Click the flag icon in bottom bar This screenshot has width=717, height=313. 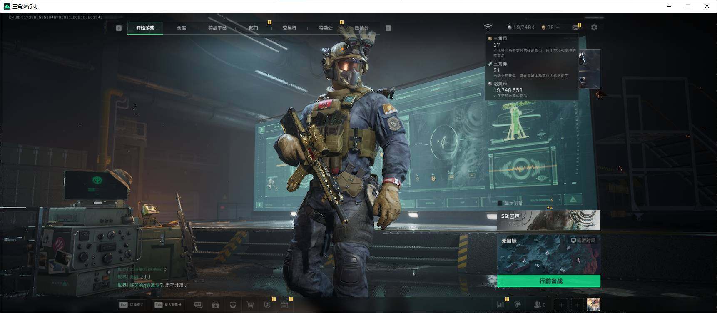[518, 305]
